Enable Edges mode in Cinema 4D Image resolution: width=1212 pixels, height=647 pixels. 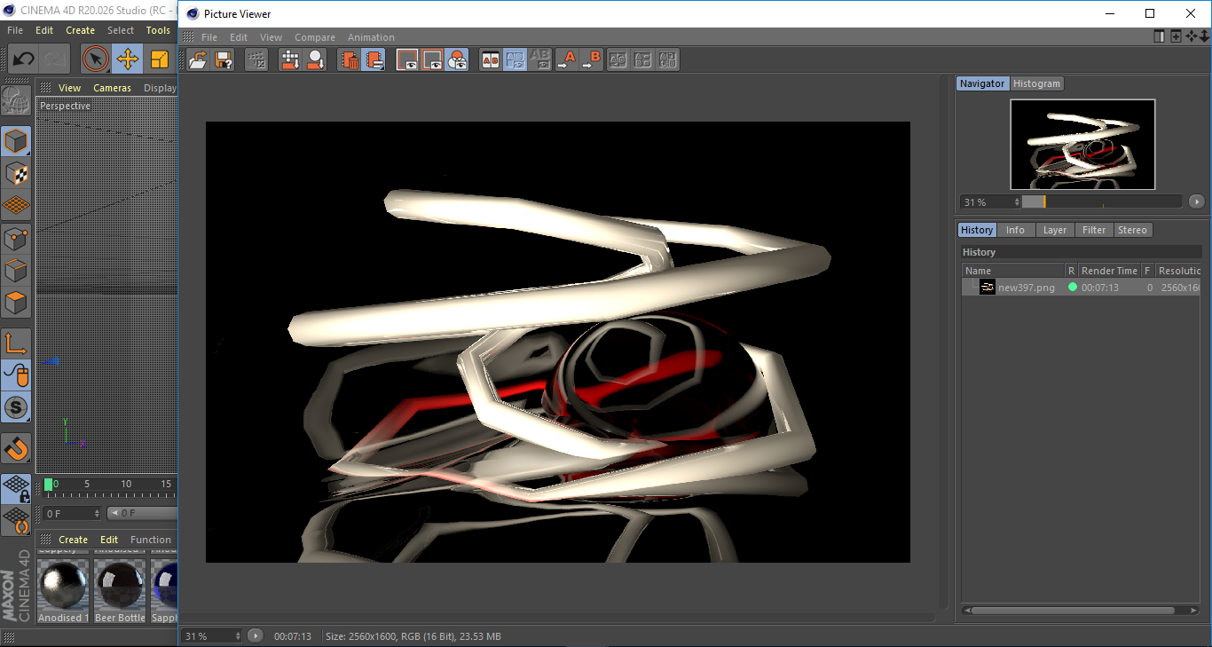[16, 270]
